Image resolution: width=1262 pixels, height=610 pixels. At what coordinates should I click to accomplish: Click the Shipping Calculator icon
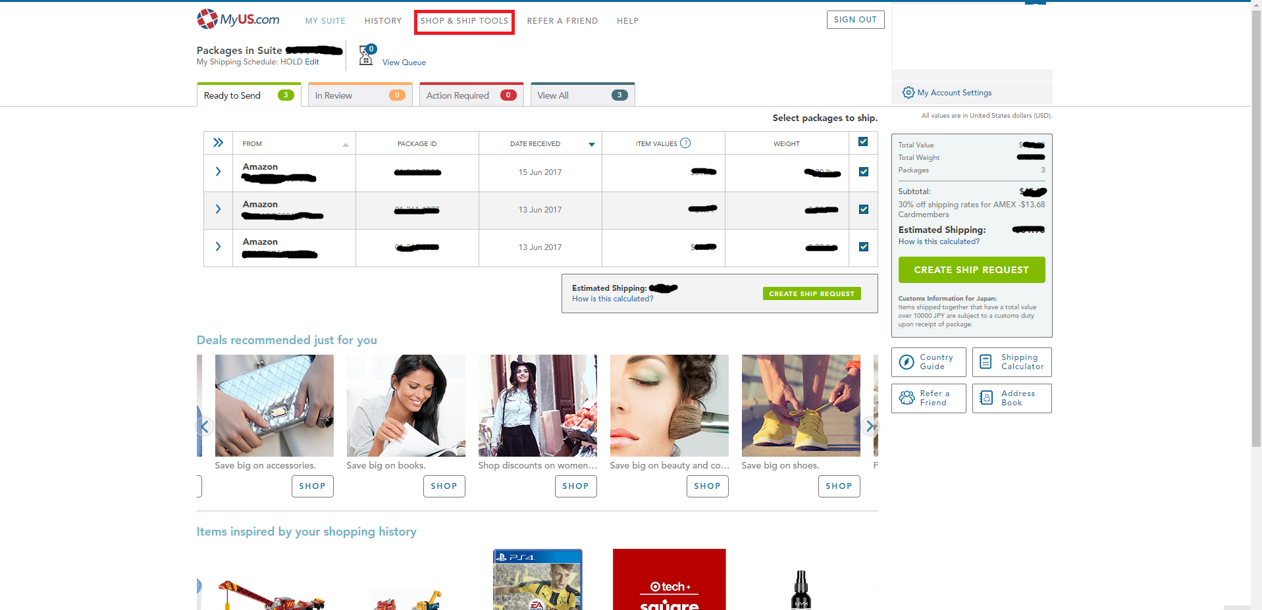tap(986, 362)
